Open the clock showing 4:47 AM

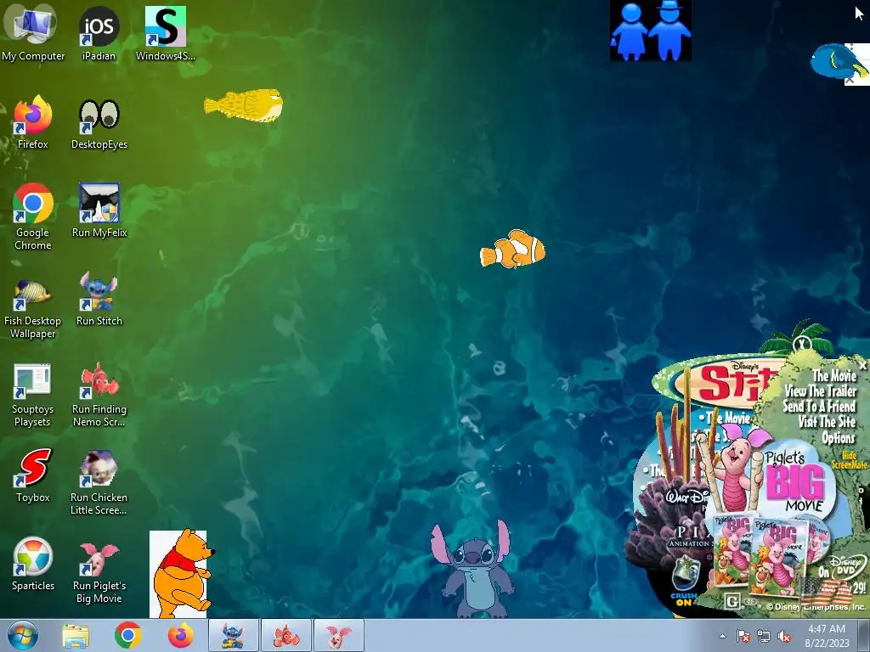(827, 635)
